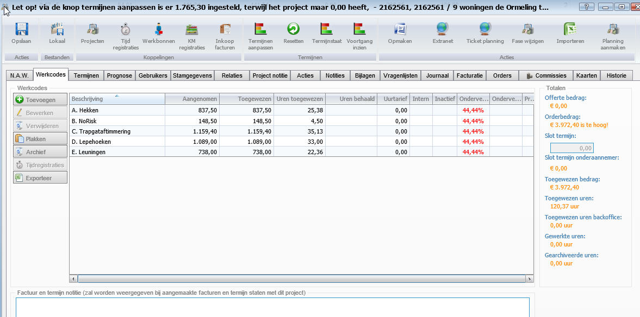Click the Werkbonnen icon
This screenshot has width=640, height=317.
[159, 30]
